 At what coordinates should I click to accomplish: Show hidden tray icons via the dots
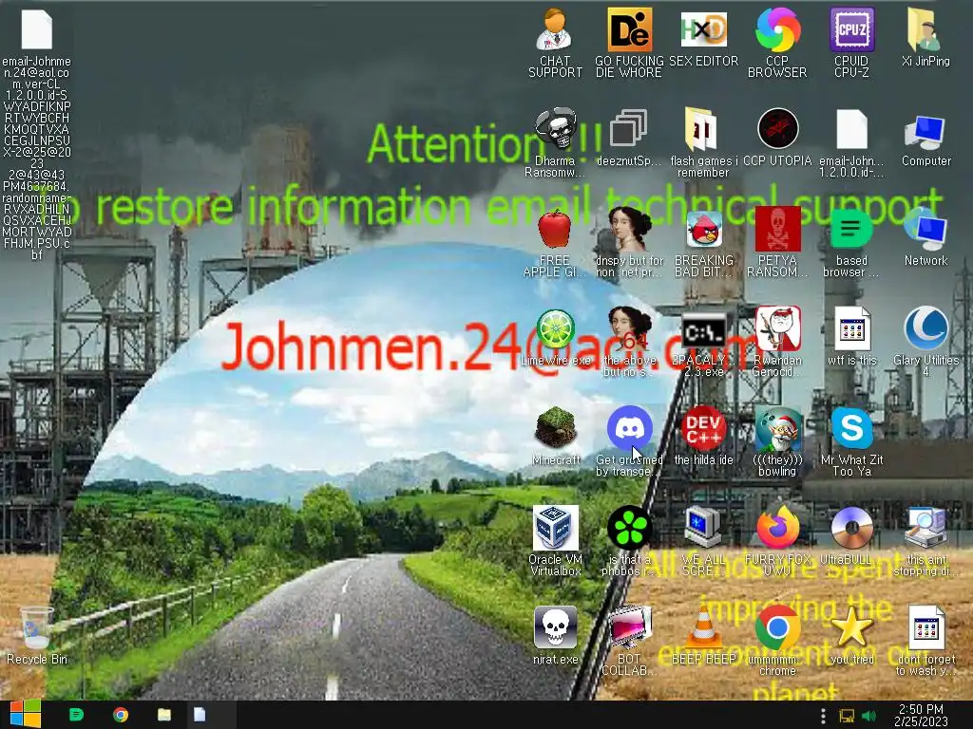point(823,716)
